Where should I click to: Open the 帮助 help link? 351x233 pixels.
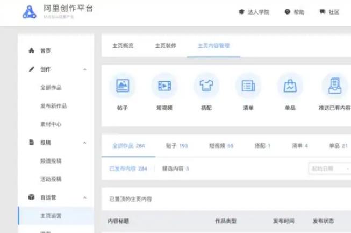295,12
